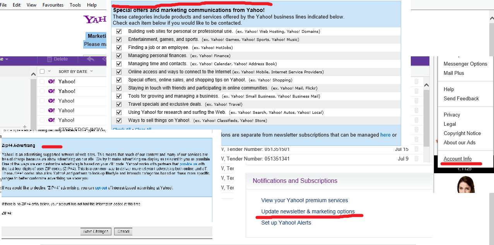494x245 pixels.
Task: Uncheck 'Staying in touch with friends' checkbox
Action: (119, 88)
